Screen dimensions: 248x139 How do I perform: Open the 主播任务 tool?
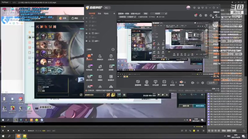(x=111, y=57)
